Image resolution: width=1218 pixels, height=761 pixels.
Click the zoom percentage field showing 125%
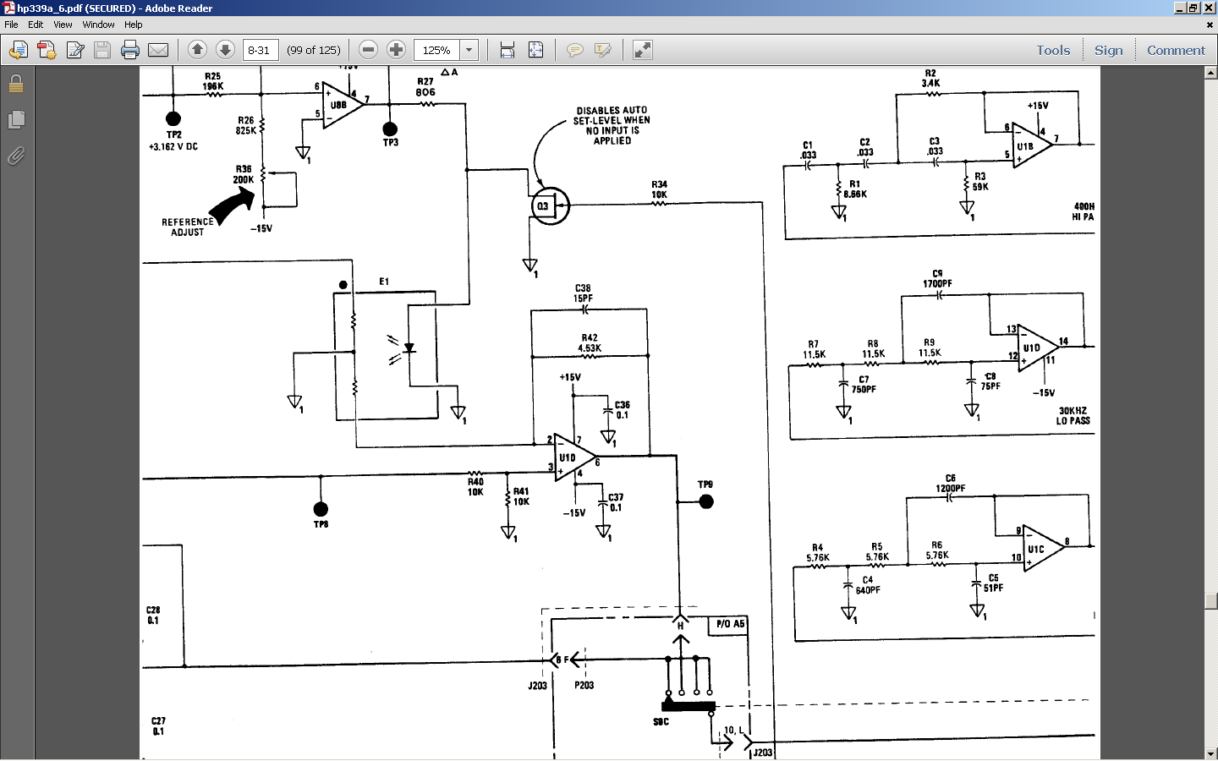point(436,50)
